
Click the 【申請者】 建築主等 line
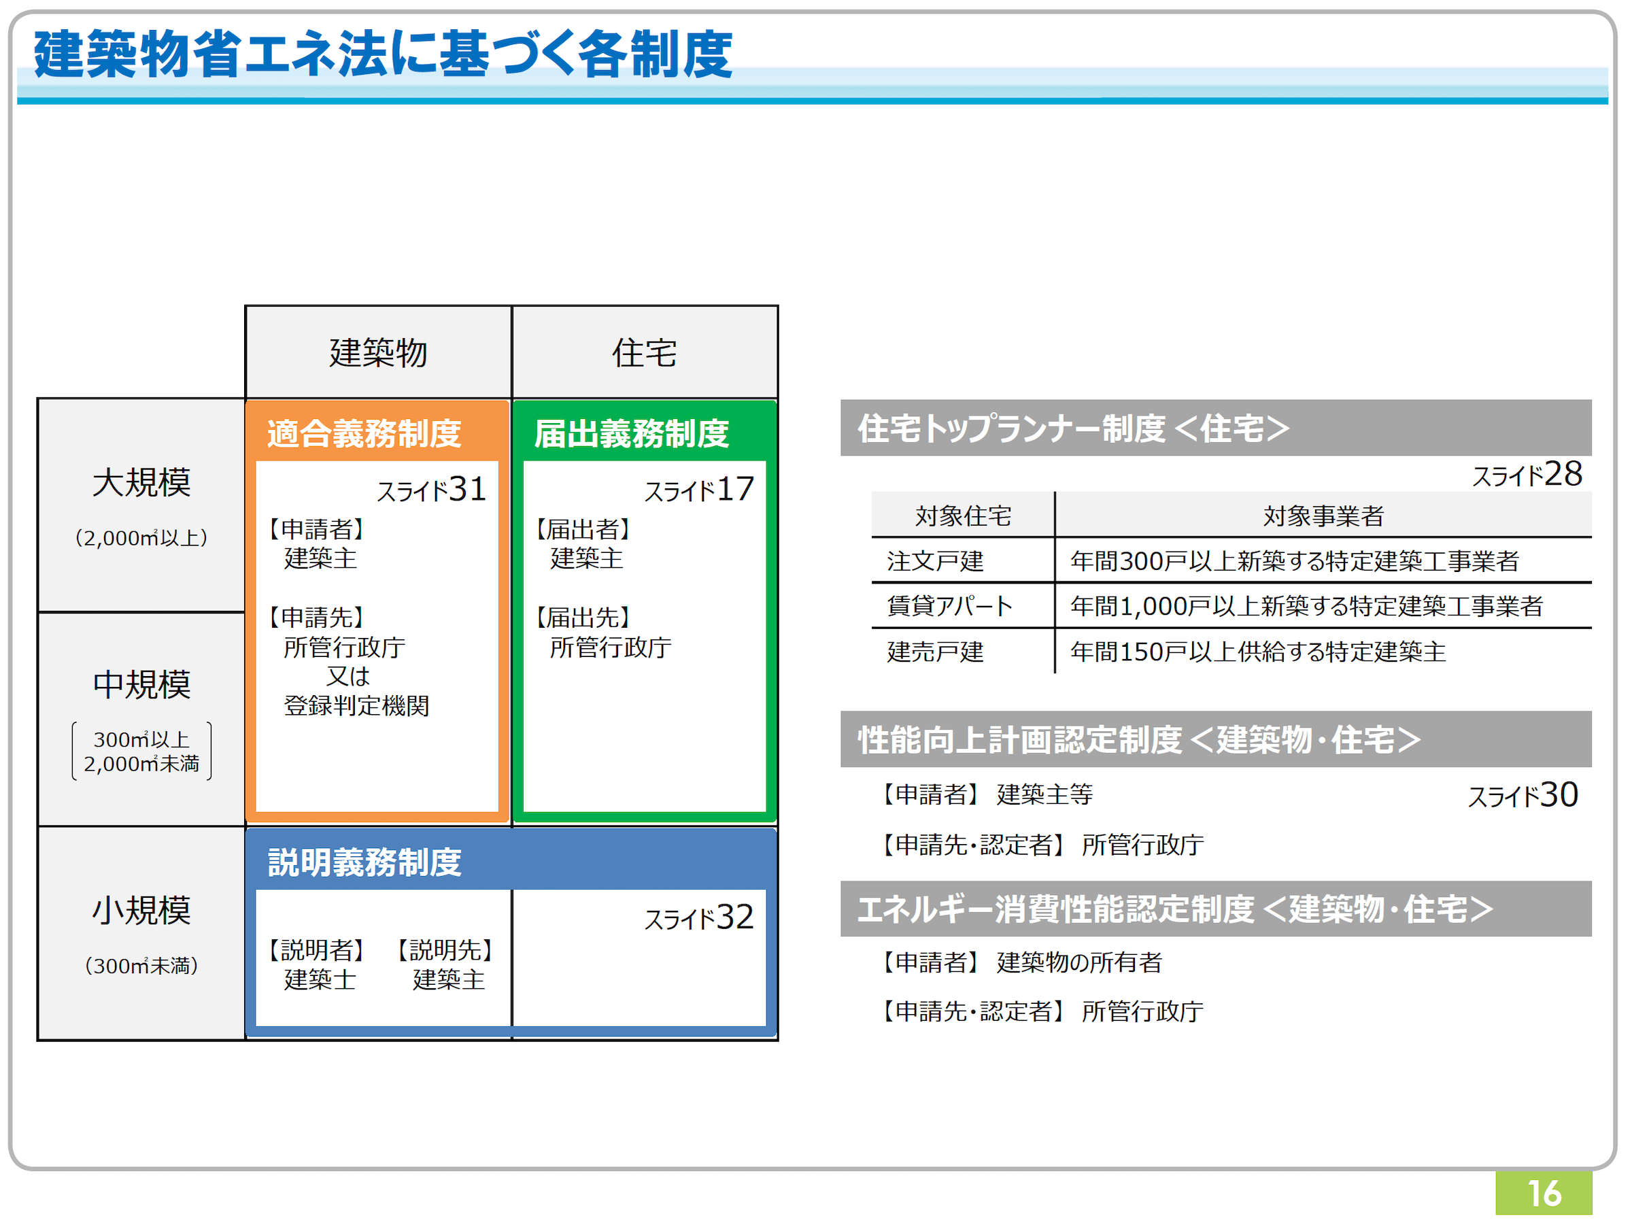pos(987,795)
